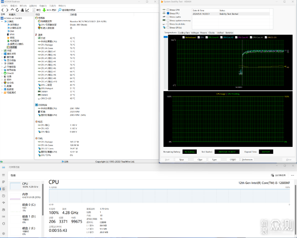Open App history in Task Manager sidebar
Viewport: 297px width, 238px height.
click(3, 196)
